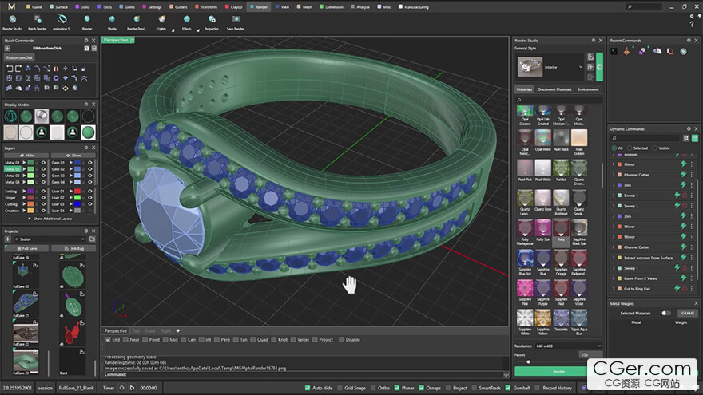703x395 pixels.
Task: Expand the Curve From 2 Views row
Action: coord(614,278)
